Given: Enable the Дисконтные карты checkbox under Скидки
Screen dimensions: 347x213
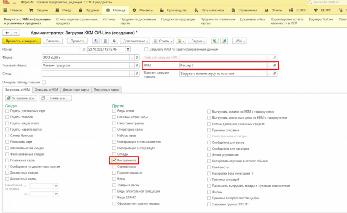Looking at the screenshot, I should coord(7,179).
